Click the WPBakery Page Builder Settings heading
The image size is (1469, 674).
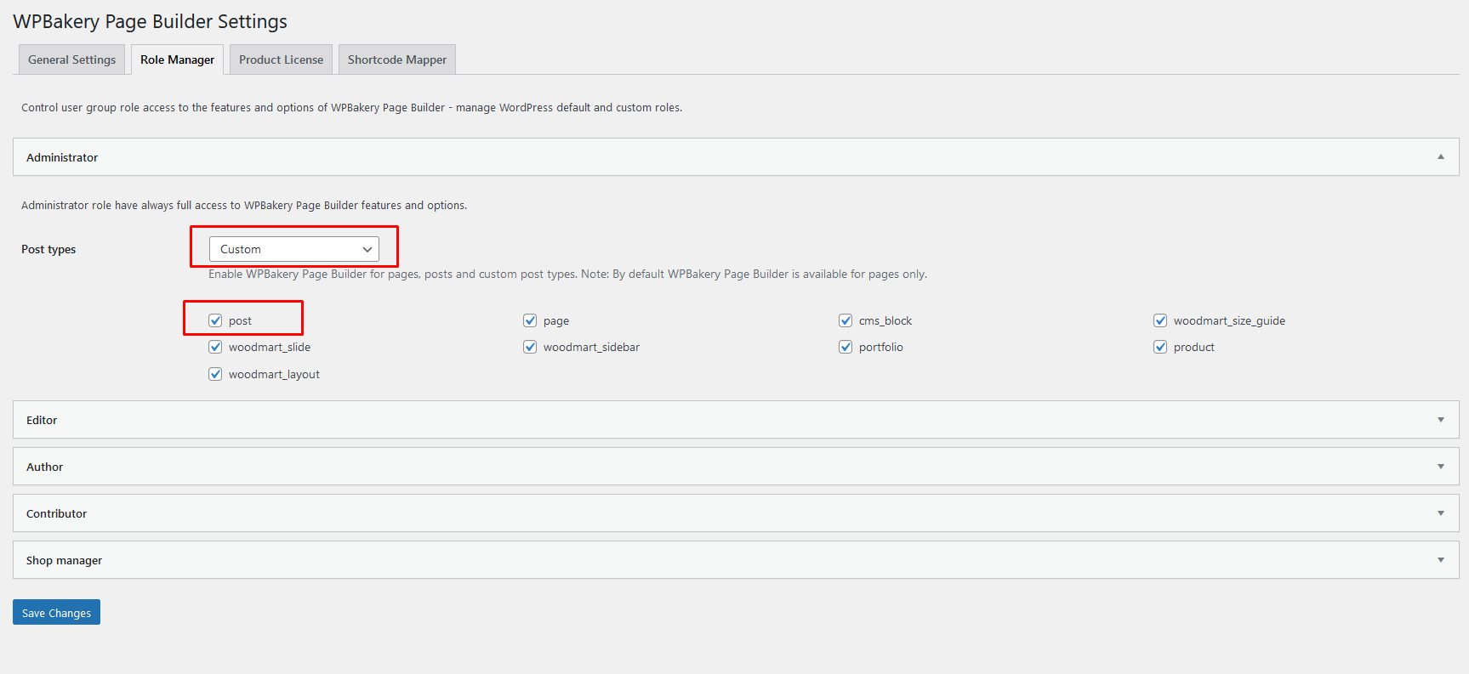point(150,21)
